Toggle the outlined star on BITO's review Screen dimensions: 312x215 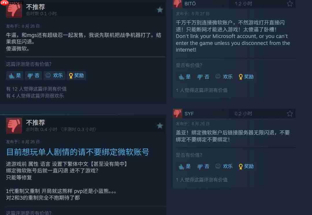(290, 3)
